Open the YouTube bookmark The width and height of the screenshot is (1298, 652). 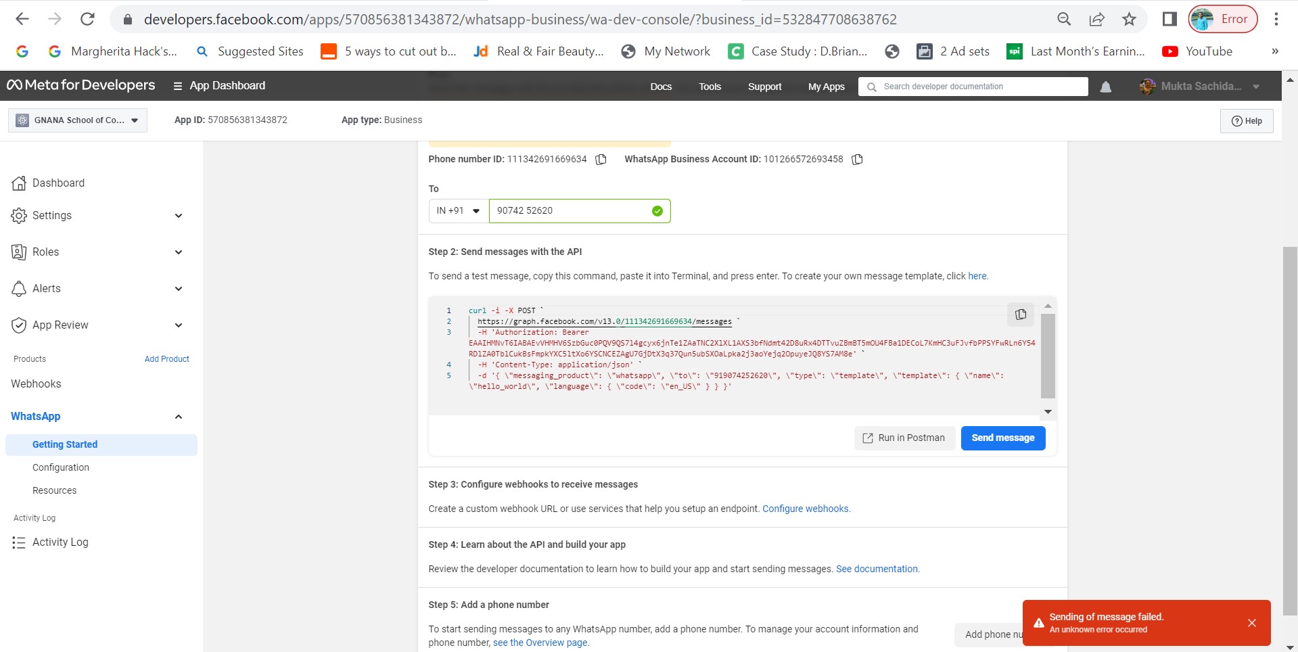coord(1197,51)
